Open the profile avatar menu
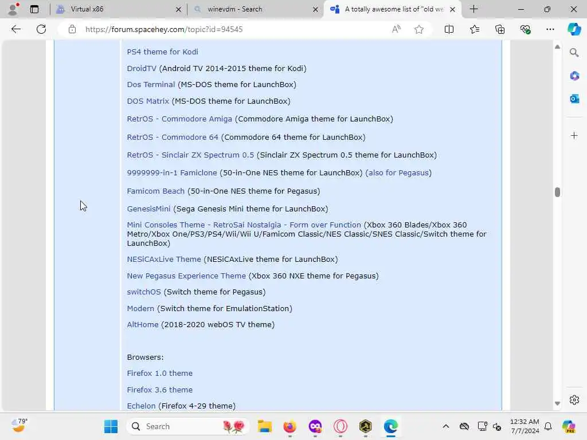587x440 pixels. (14, 9)
